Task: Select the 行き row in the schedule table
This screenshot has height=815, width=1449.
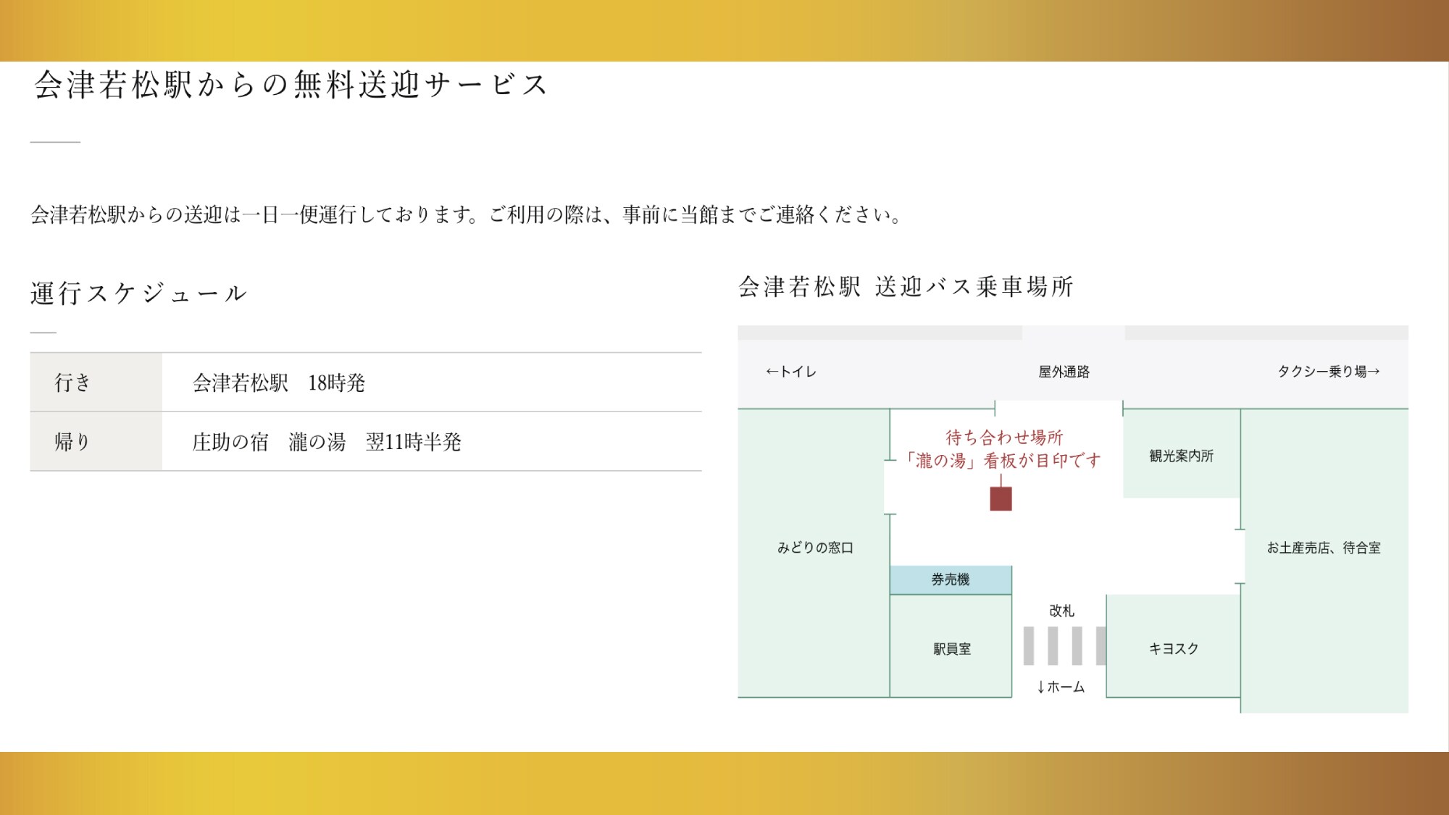Action: 72,382
